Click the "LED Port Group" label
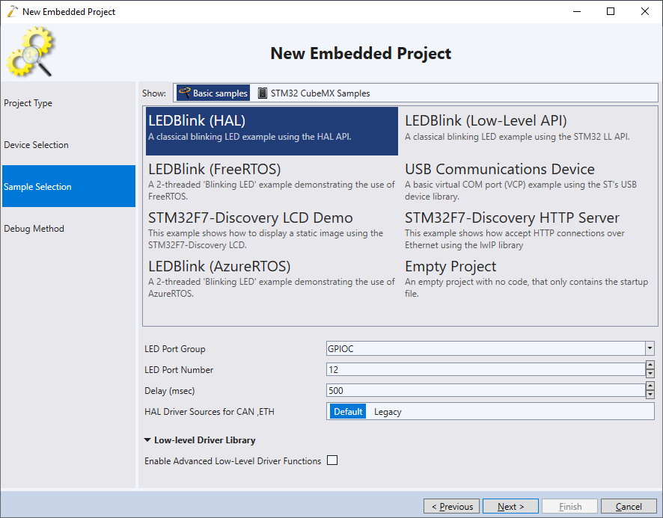 click(x=174, y=349)
